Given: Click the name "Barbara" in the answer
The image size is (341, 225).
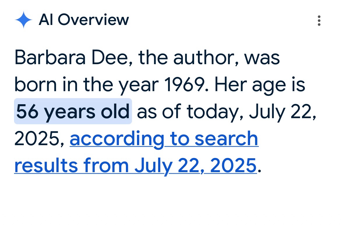Looking at the screenshot, I should pyautogui.click(x=50, y=57).
